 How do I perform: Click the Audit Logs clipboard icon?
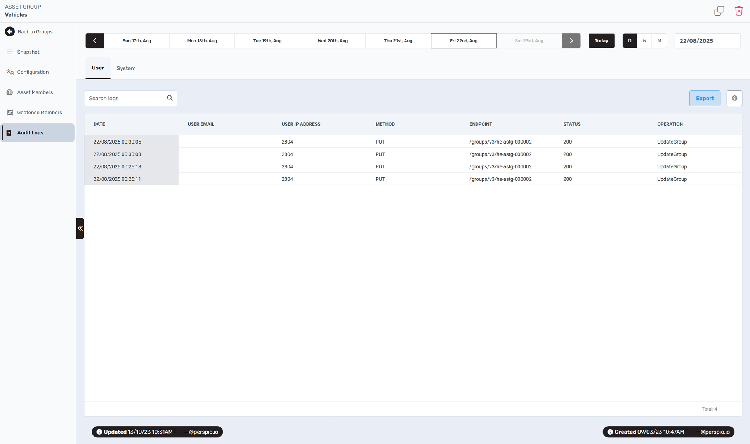click(x=9, y=133)
